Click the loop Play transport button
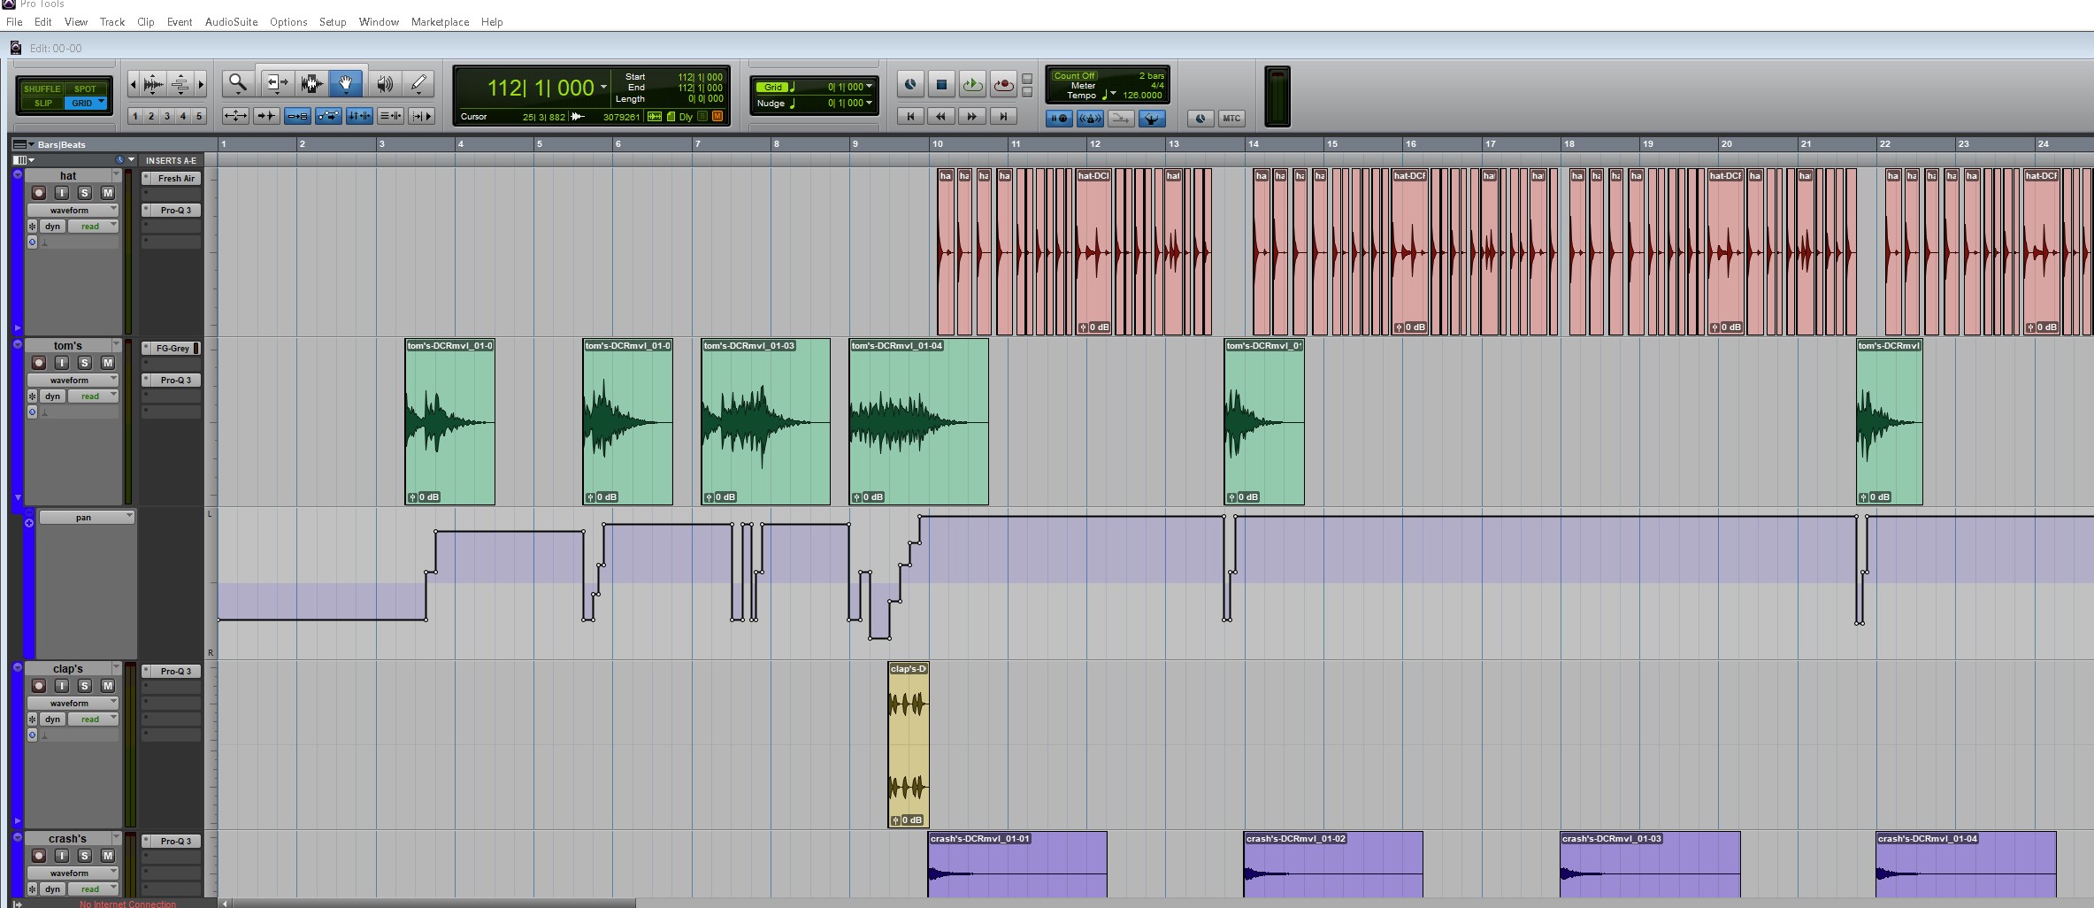2094x908 pixels. pyautogui.click(x=972, y=85)
